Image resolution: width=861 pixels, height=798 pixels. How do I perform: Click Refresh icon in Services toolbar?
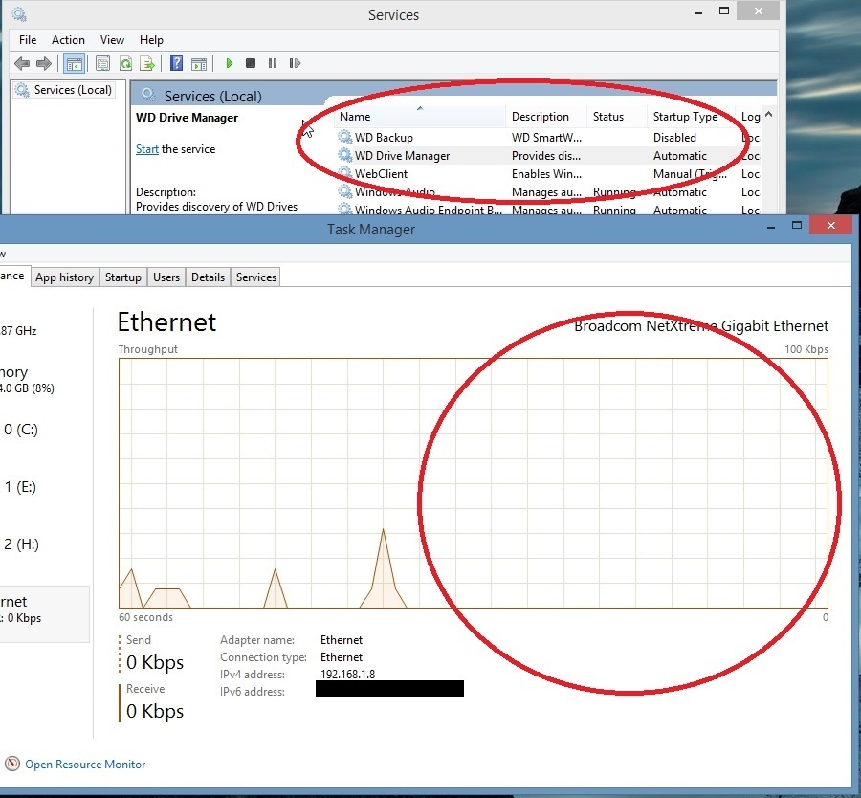click(x=125, y=64)
